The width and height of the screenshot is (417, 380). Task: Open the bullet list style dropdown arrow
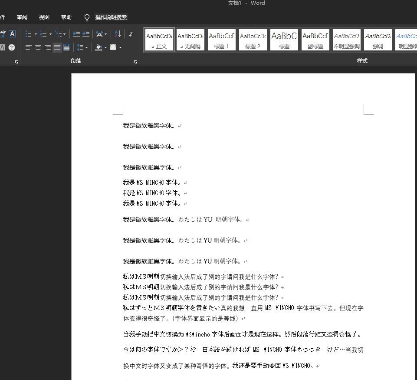point(36,34)
